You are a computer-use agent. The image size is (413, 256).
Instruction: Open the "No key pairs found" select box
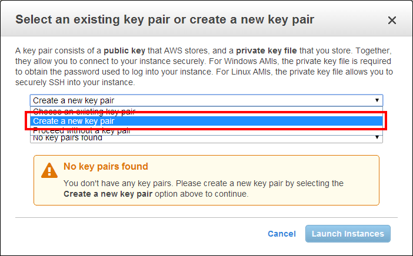(x=200, y=138)
